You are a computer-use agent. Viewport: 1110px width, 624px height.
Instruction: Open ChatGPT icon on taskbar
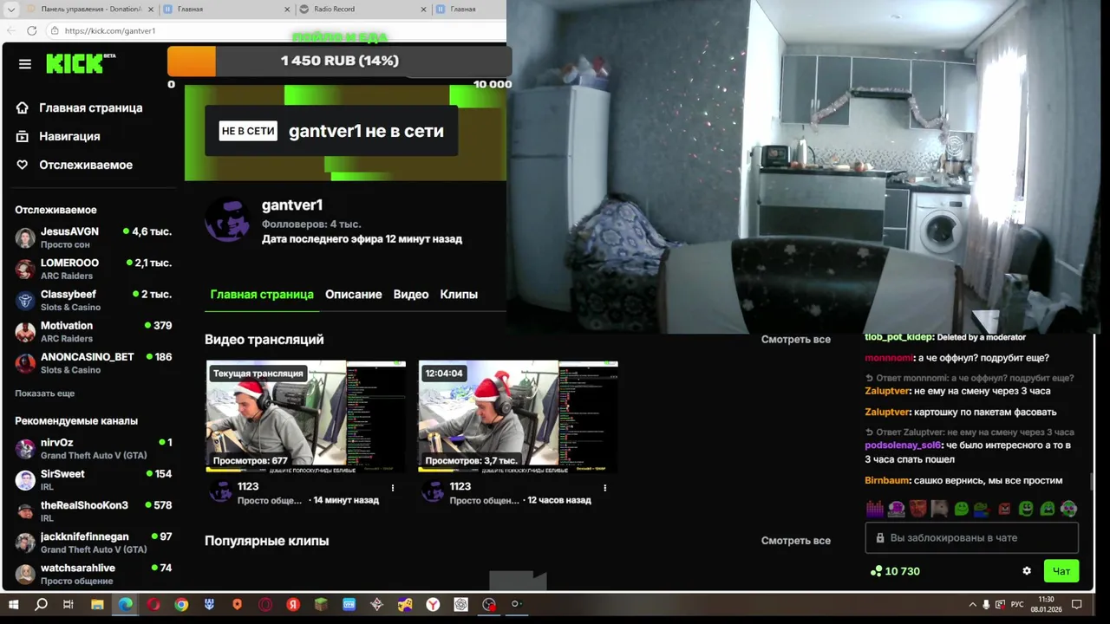(460, 605)
